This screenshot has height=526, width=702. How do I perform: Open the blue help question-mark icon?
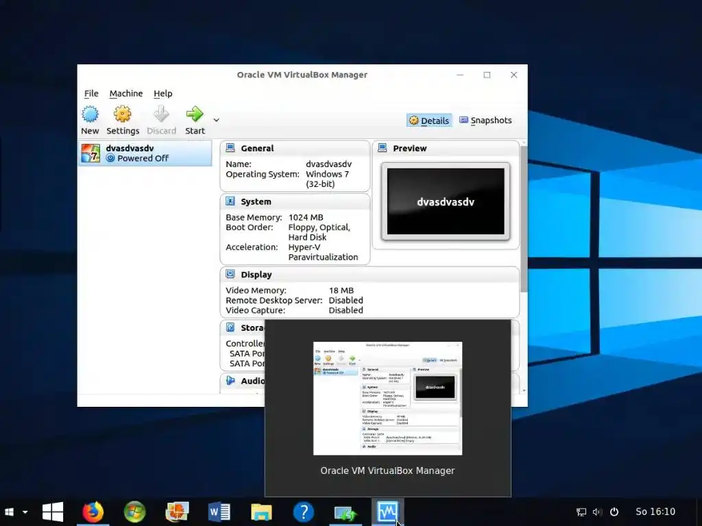point(304,512)
